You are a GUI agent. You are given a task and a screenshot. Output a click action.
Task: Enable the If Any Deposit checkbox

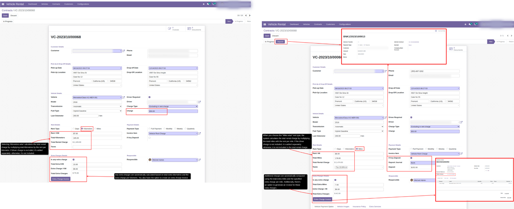(149, 138)
